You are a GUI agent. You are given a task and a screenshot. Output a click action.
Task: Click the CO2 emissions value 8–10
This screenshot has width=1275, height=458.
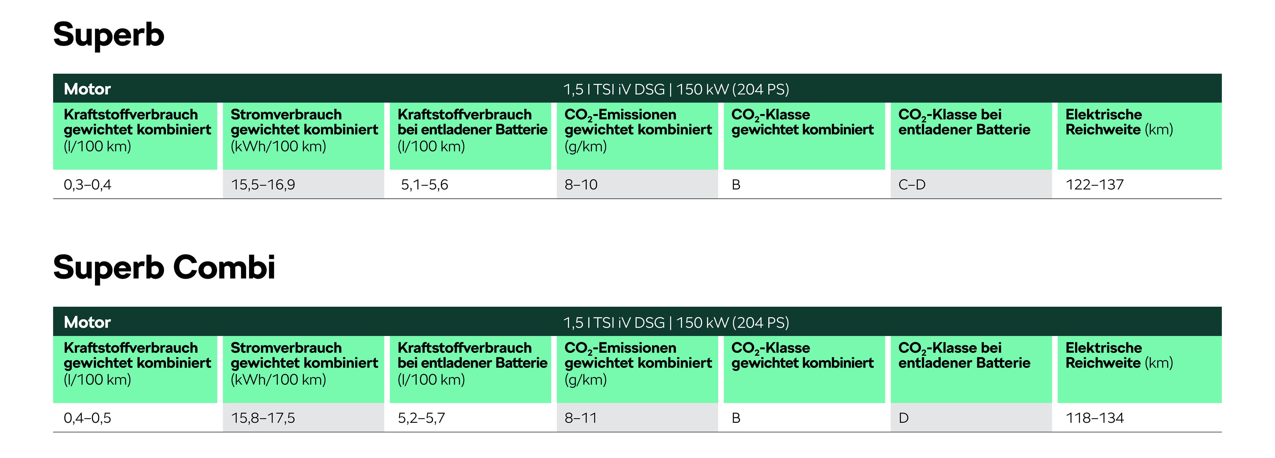pyautogui.click(x=581, y=185)
